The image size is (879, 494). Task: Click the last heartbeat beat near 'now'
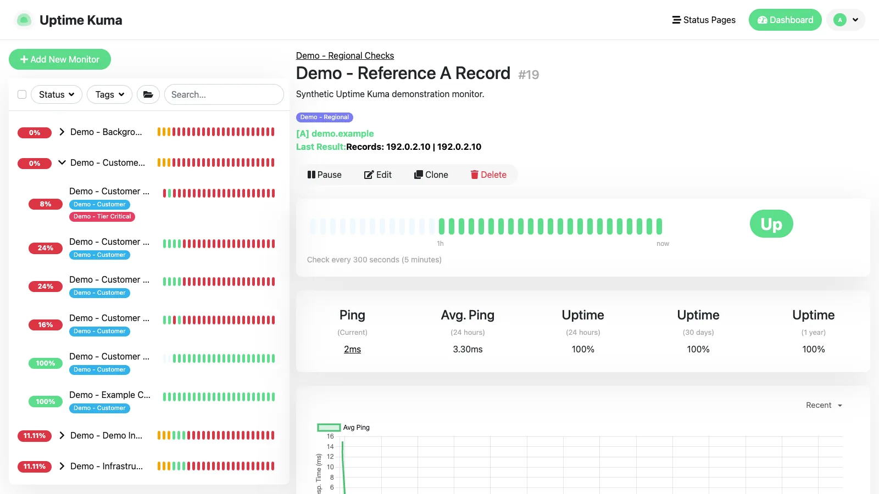coord(659,226)
